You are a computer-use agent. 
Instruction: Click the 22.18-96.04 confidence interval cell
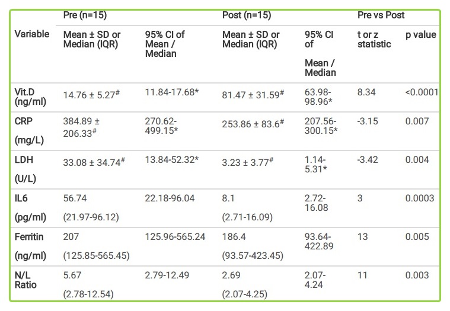171,199
